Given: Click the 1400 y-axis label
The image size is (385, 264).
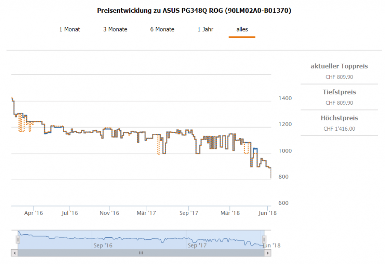Looking at the screenshot, I should pos(285,98).
